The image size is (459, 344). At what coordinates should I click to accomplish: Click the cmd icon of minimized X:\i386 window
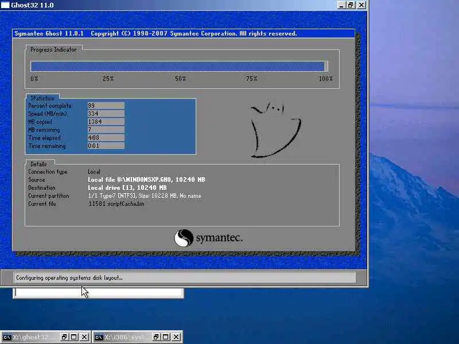(x=99, y=337)
